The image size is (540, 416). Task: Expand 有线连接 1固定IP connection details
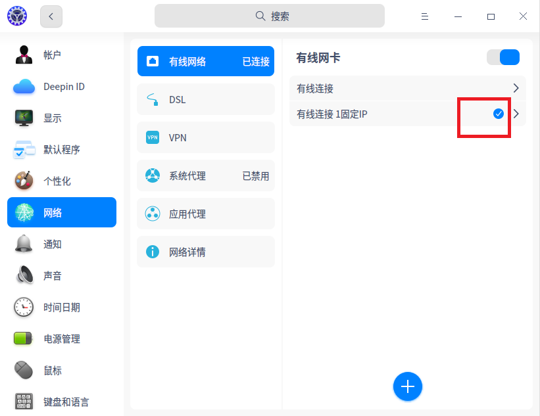pos(516,113)
